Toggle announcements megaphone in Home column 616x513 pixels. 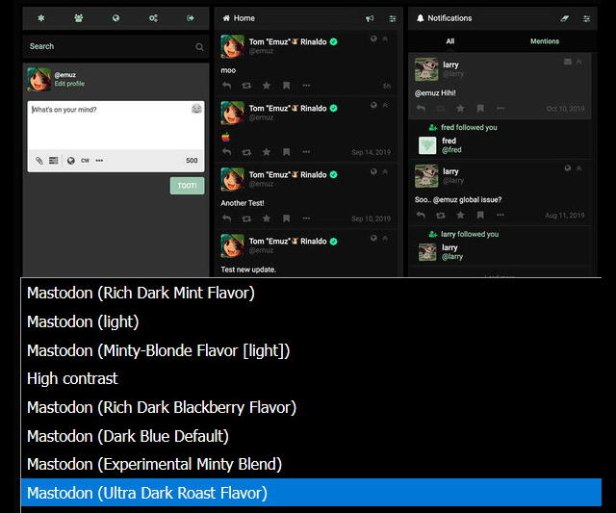(x=370, y=18)
